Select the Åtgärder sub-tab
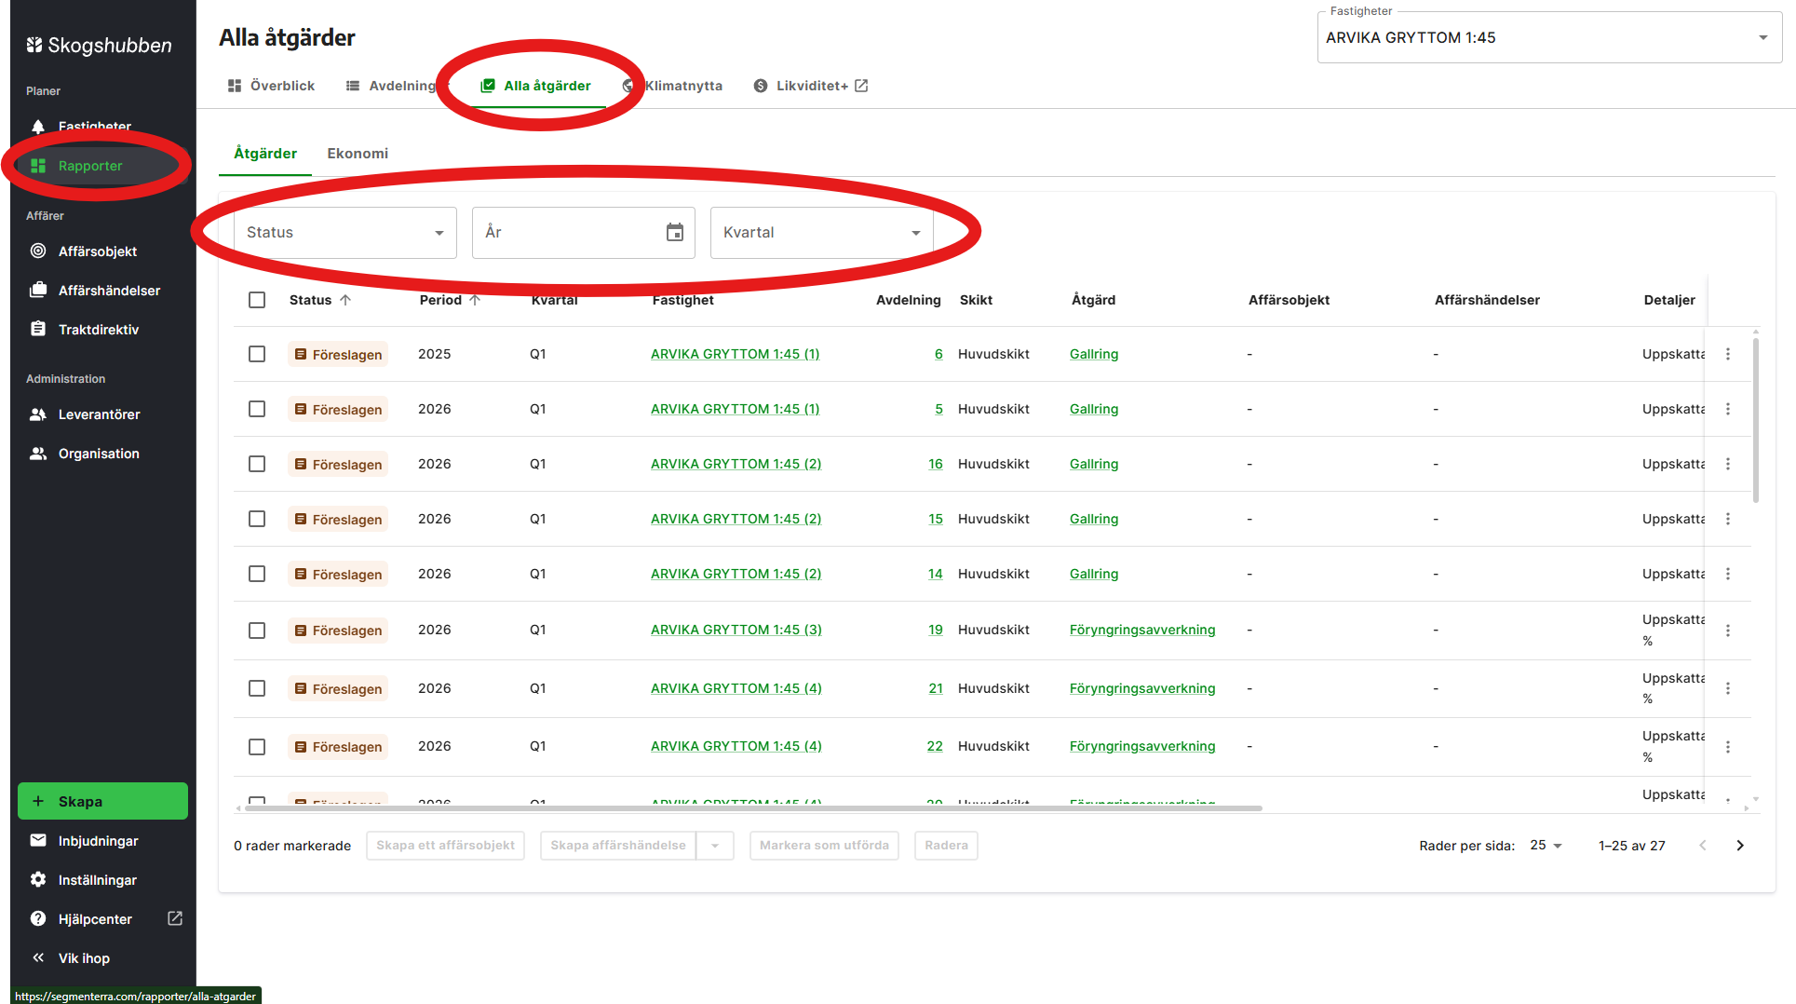This screenshot has height=1004, width=1796. [265, 154]
